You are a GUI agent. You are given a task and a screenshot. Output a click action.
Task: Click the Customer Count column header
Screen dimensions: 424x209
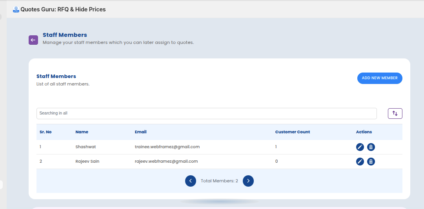point(292,132)
